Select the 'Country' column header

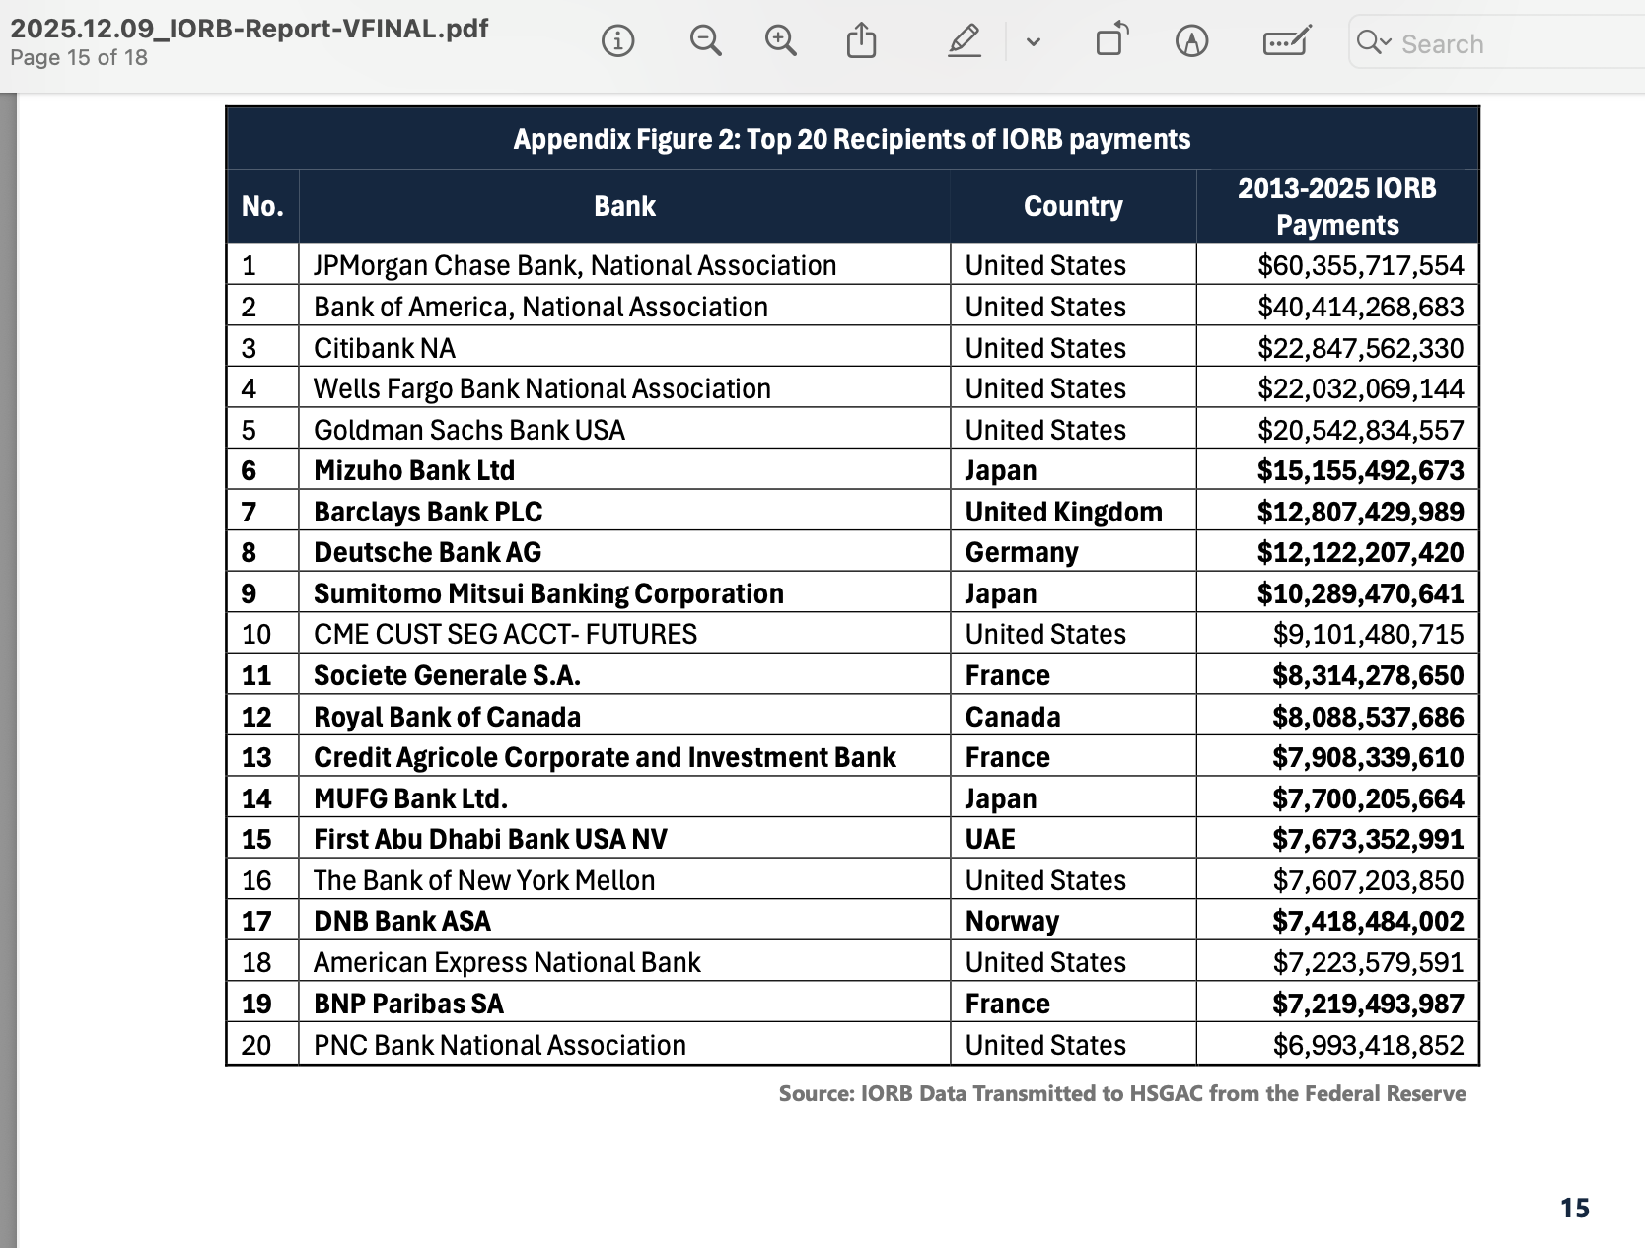coord(1073,206)
